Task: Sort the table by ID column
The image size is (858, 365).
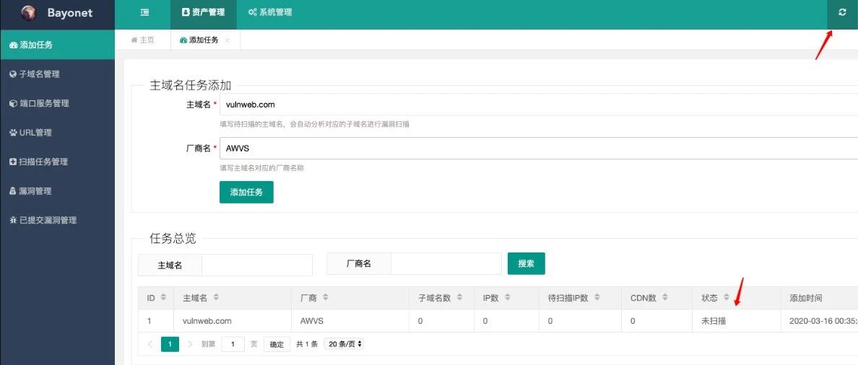Action: pyautogui.click(x=163, y=298)
